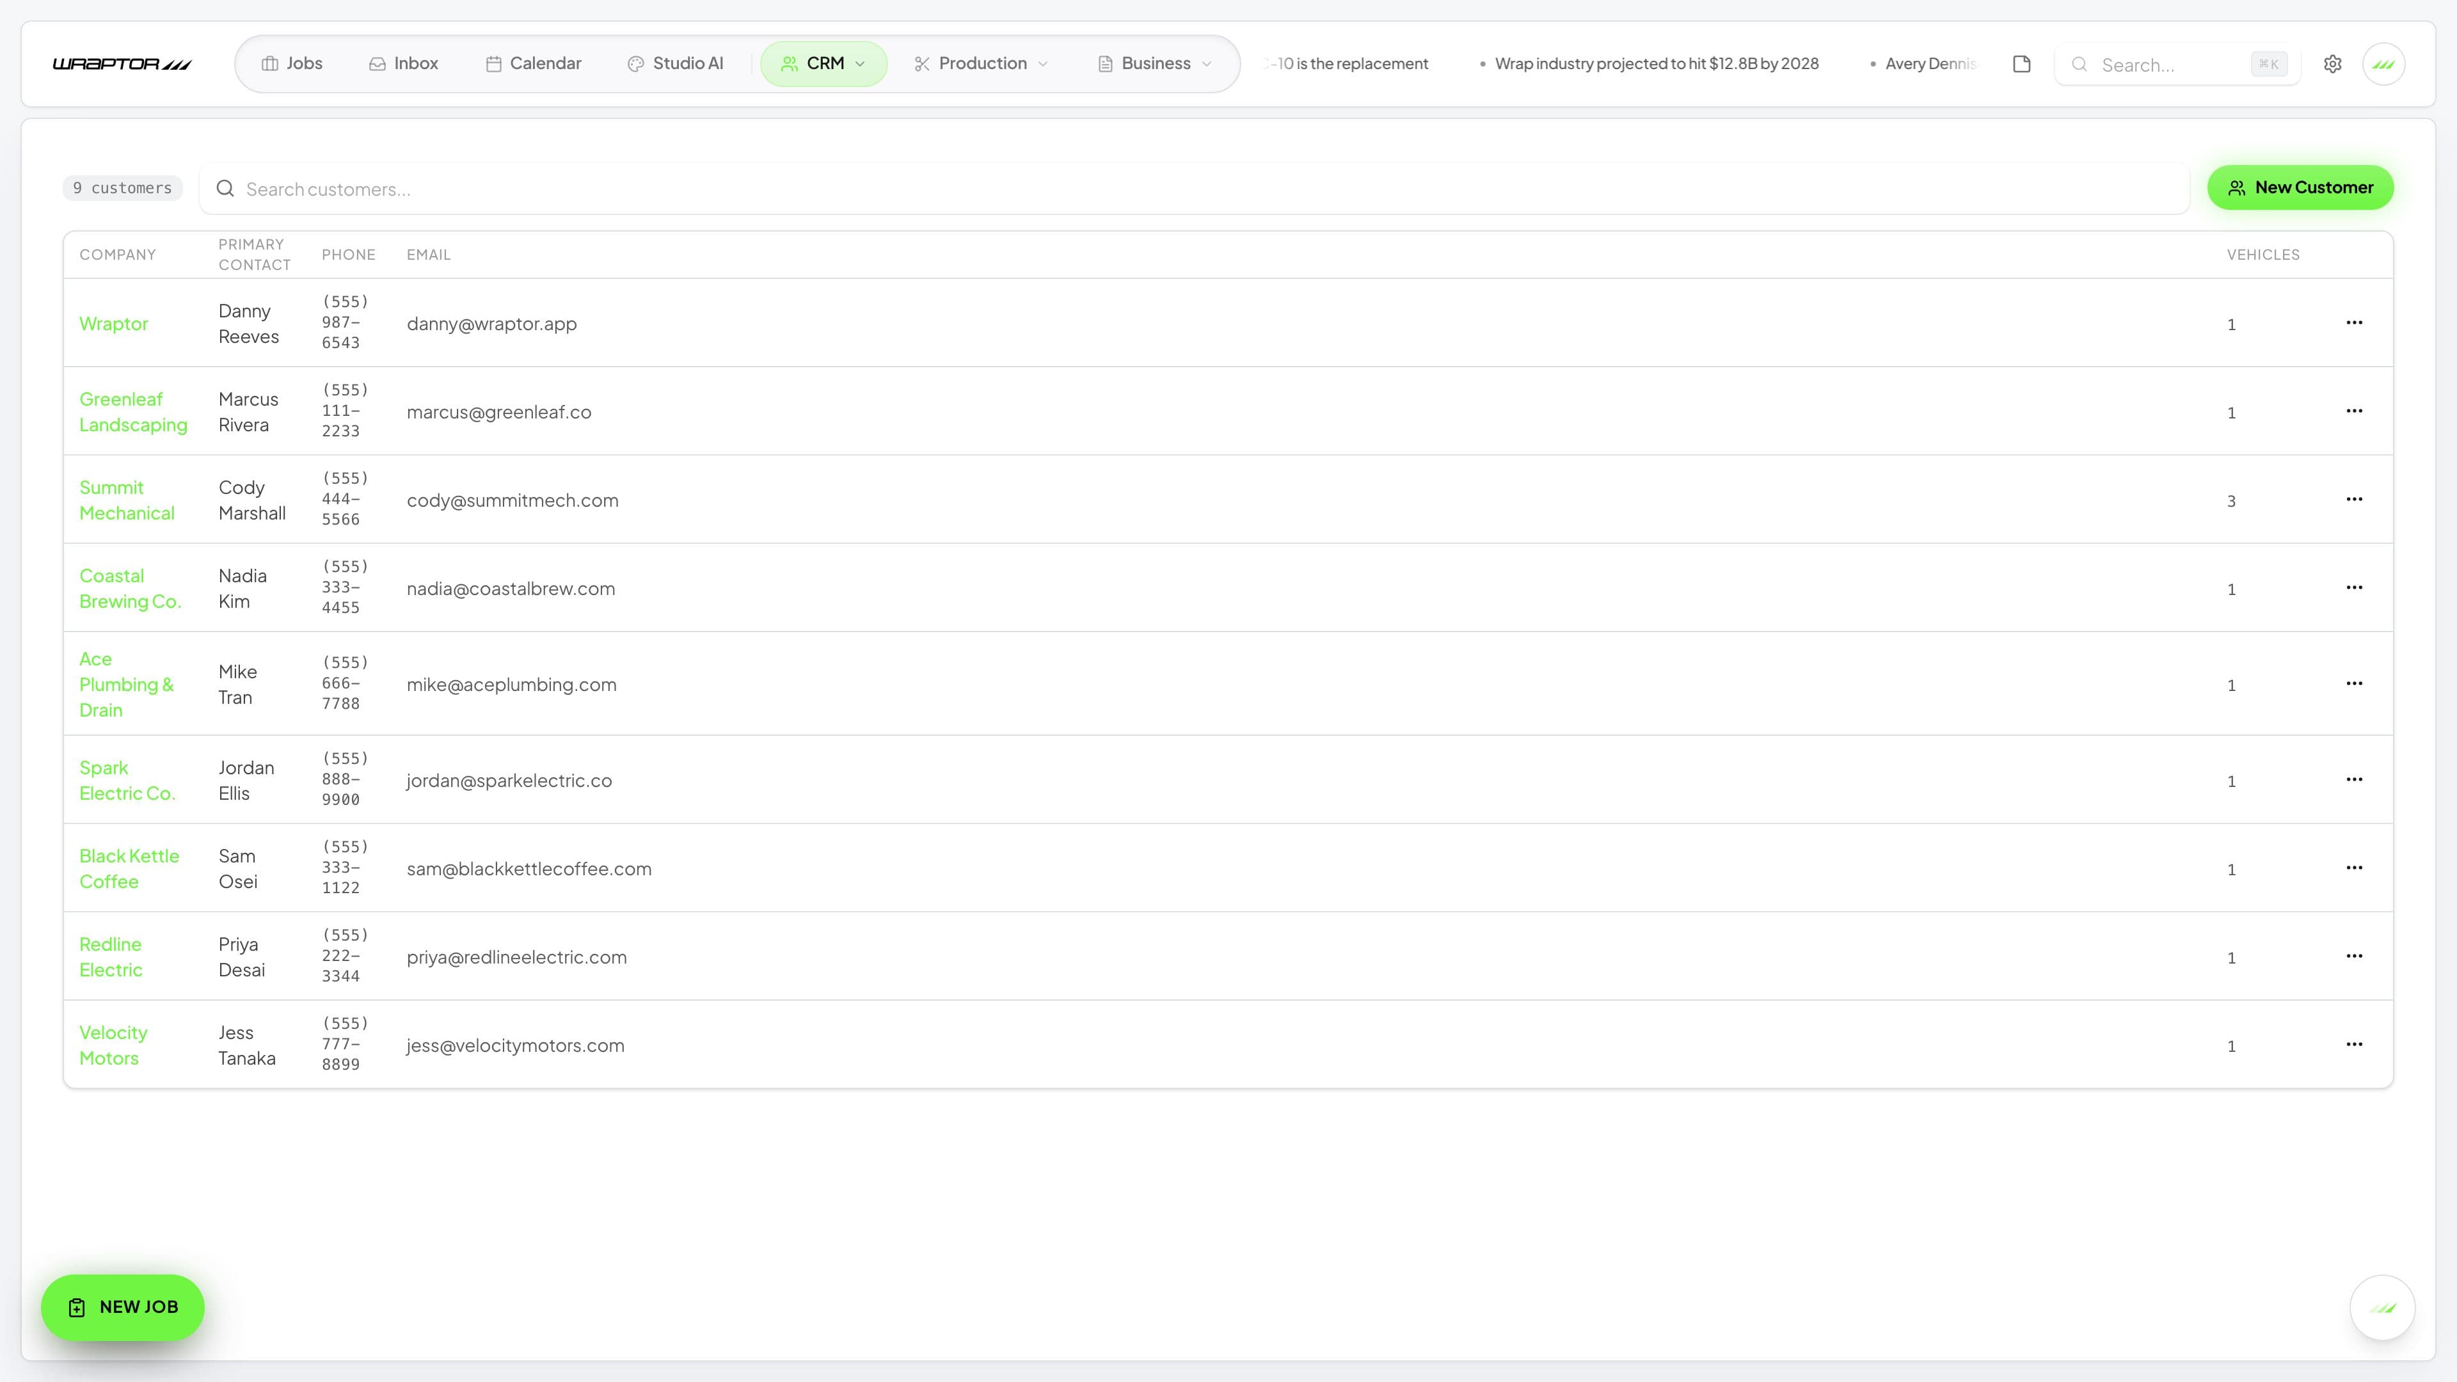The image size is (2457, 1382).
Task: Open the Jobs tab
Action: click(292, 64)
